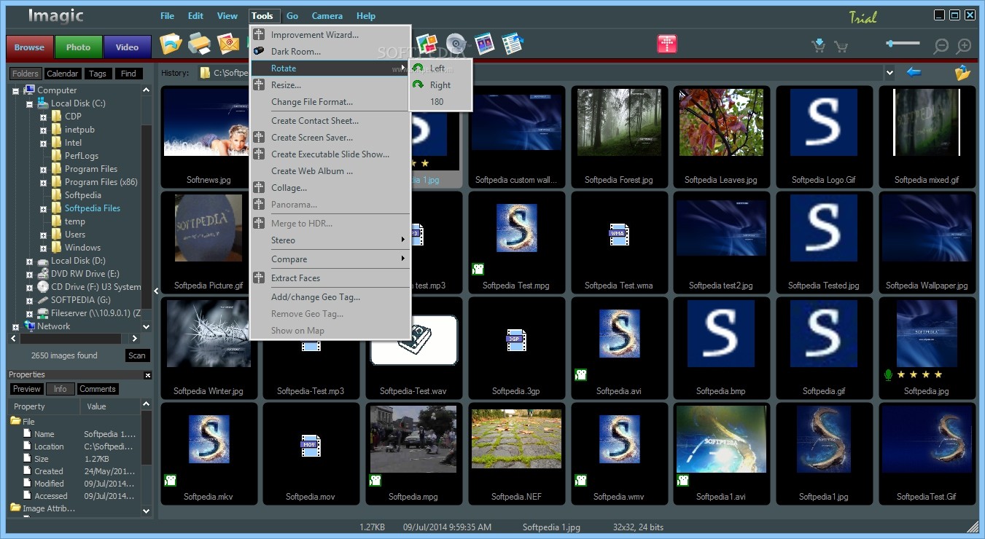Select Extract Faces menu entry

tap(330, 278)
